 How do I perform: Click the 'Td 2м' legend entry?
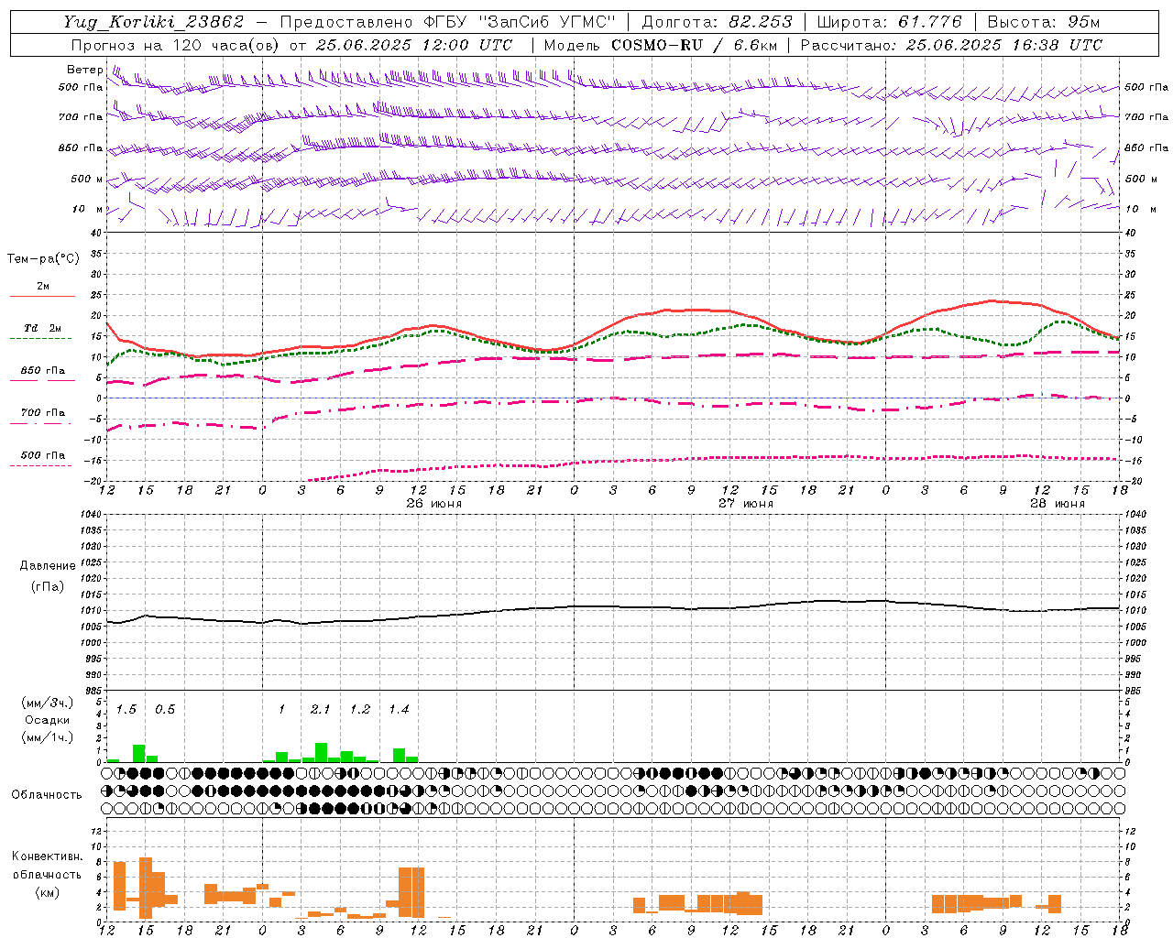[42, 328]
